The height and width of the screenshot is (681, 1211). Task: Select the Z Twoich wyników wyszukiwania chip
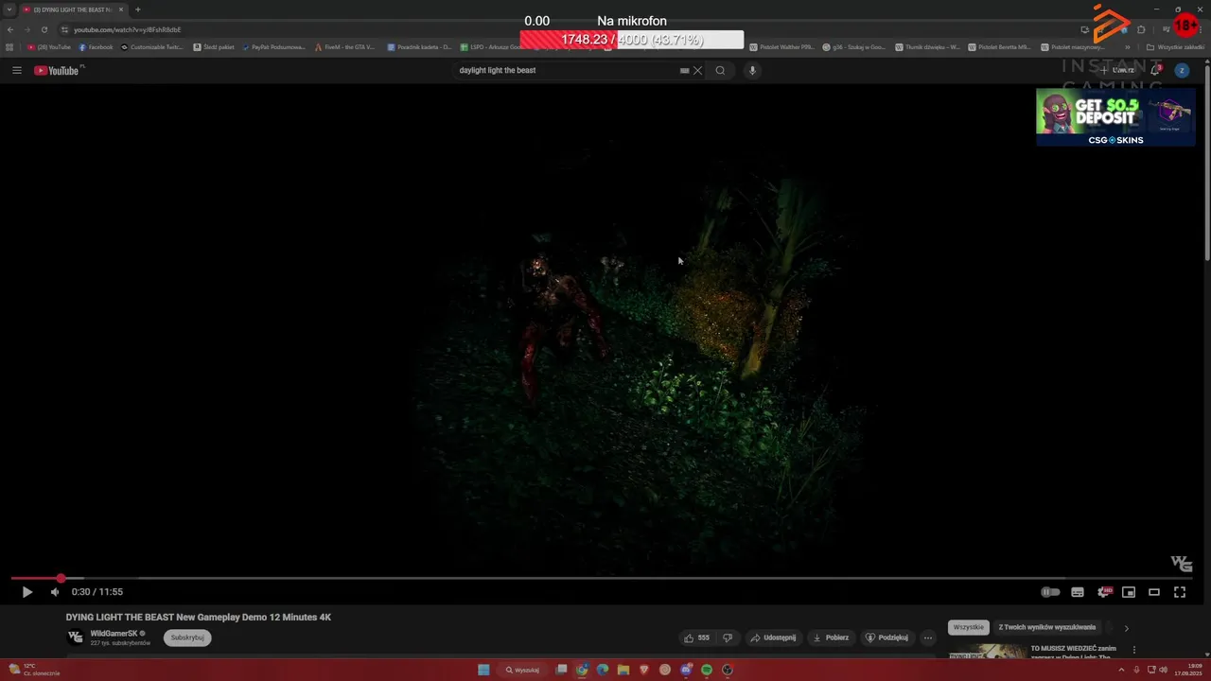point(1046,627)
